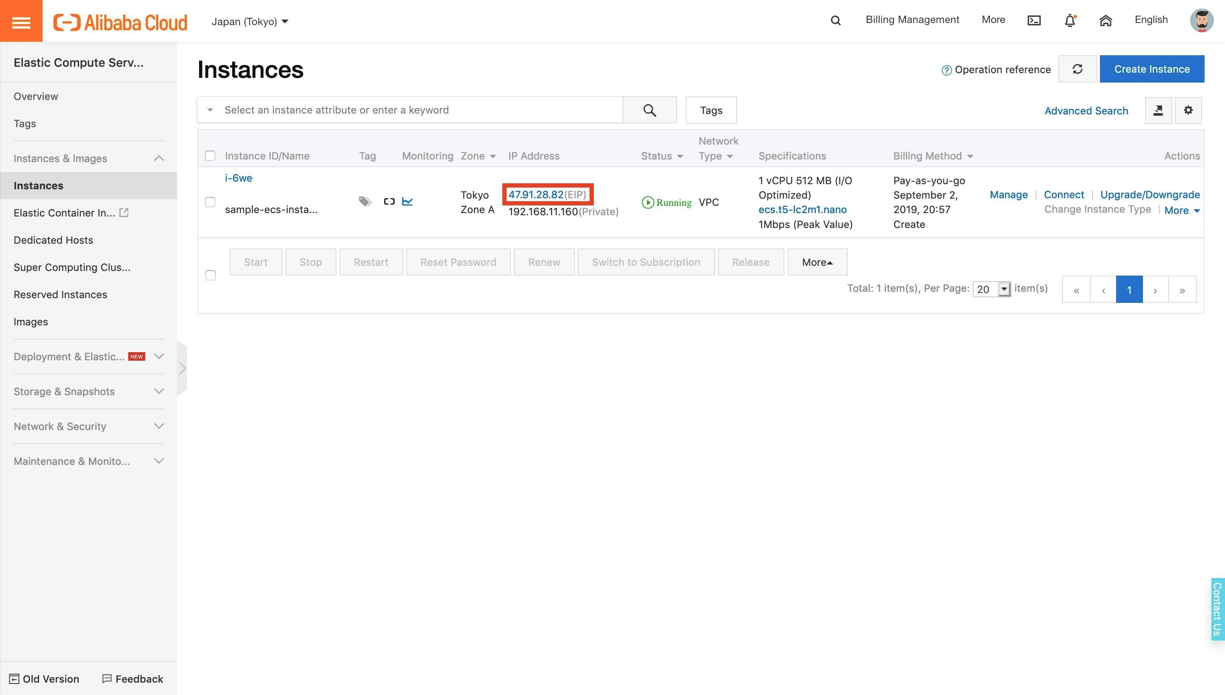Open the ecs.t5-lc2m1.nano type link
This screenshot has width=1225, height=695.
[802, 210]
